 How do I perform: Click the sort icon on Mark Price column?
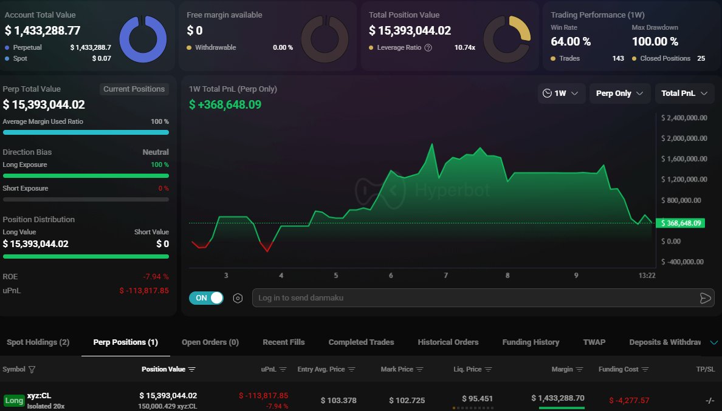421,369
